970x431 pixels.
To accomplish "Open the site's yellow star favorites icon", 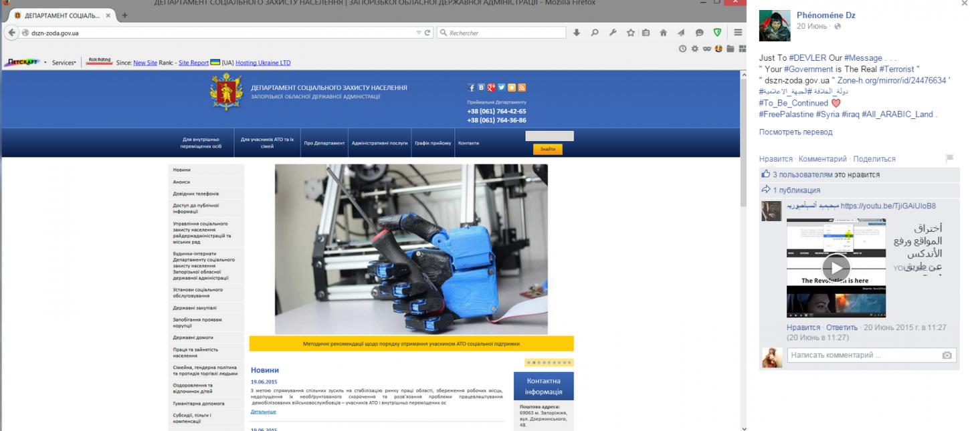I will point(512,88).
